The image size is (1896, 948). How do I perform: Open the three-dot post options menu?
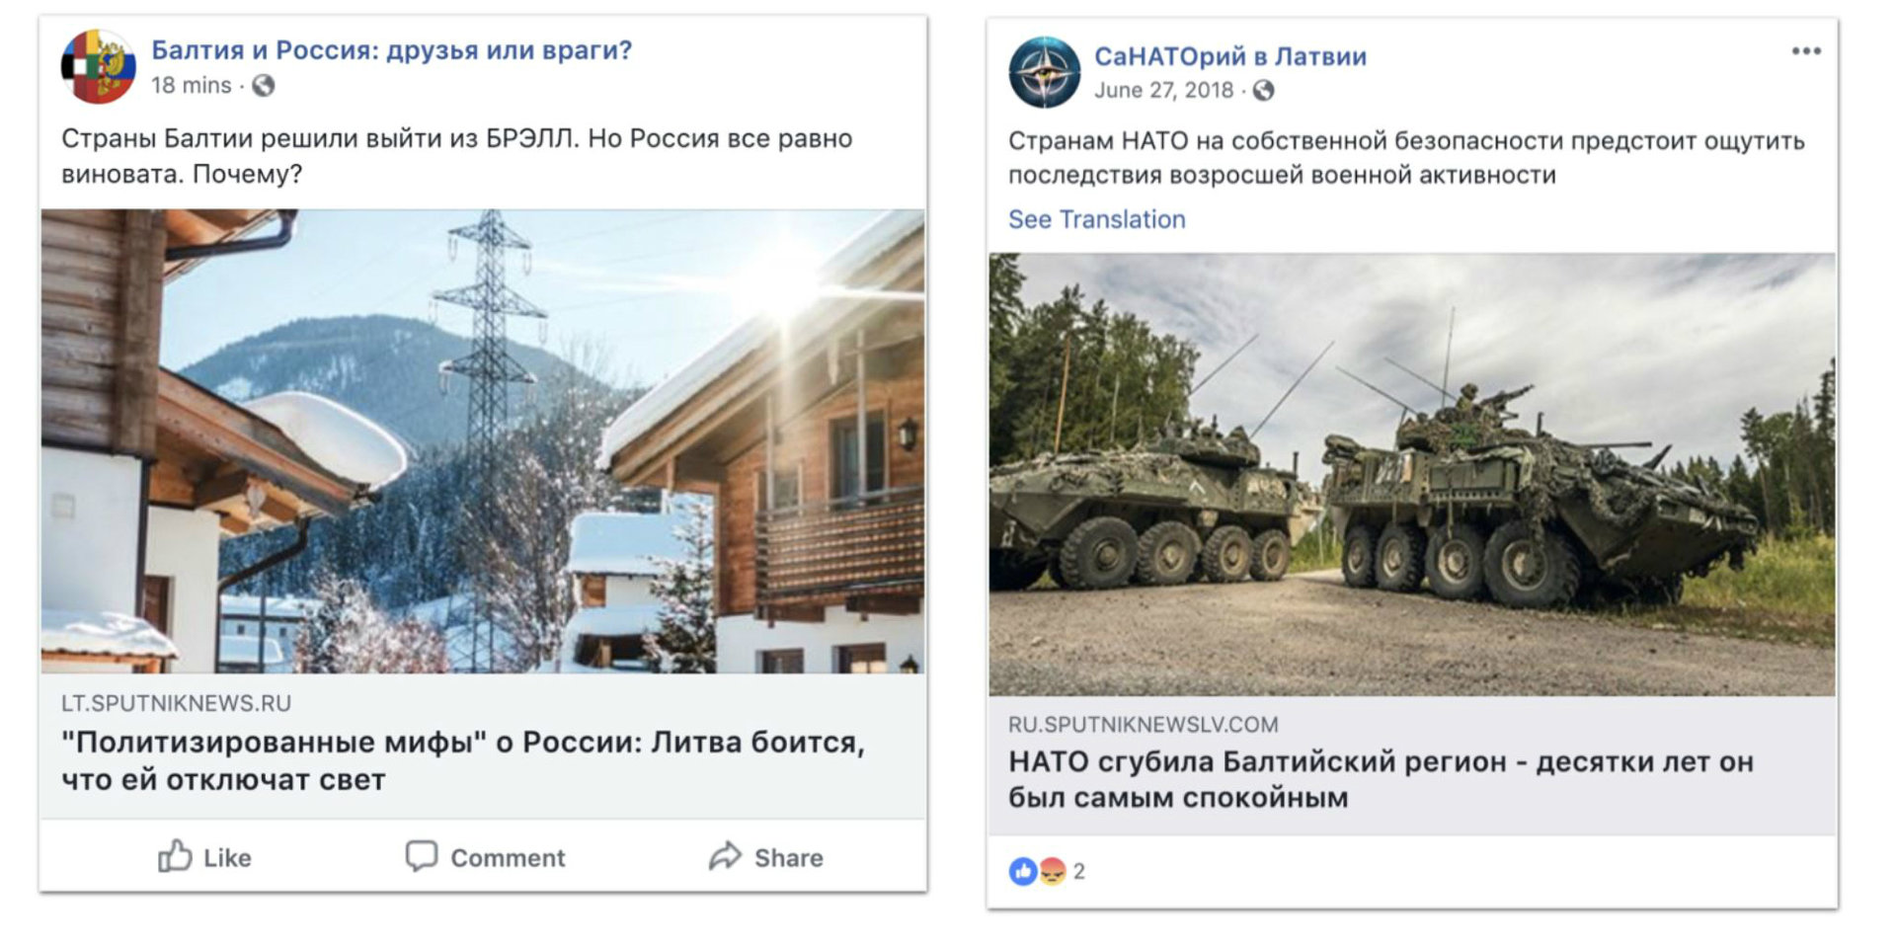coord(1805,51)
